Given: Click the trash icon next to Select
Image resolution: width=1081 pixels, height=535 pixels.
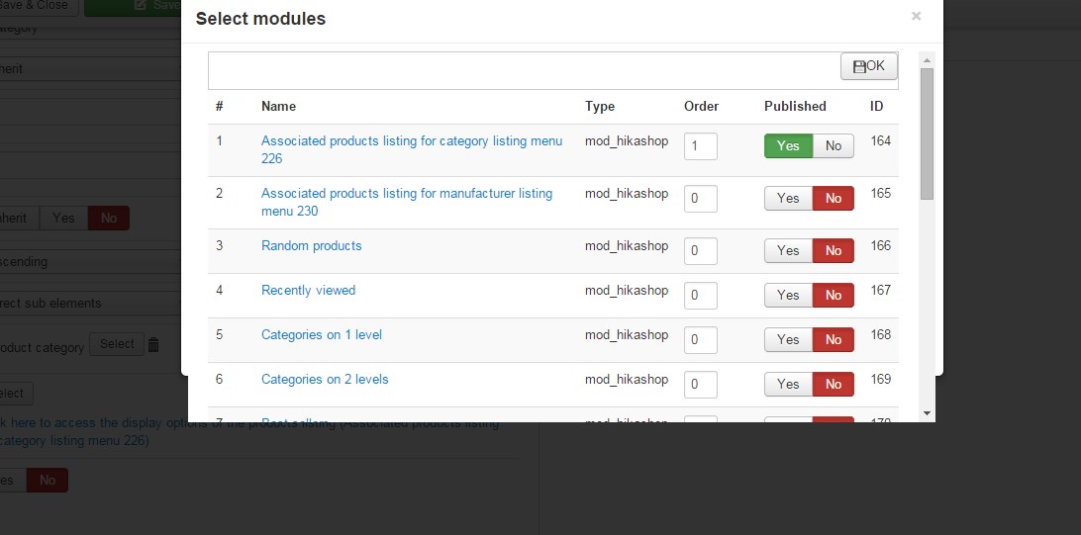Looking at the screenshot, I should [x=153, y=344].
